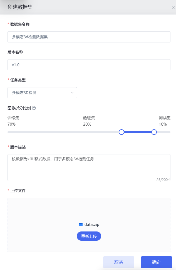This screenshot has width=176, height=270.
Task: Click the 数据集名称 input field
Action: 89,37
